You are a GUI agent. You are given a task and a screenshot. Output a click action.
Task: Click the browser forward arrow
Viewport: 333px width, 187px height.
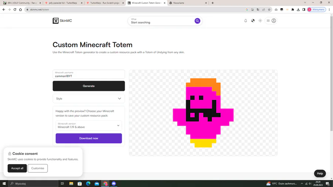click(x=9, y=10)
